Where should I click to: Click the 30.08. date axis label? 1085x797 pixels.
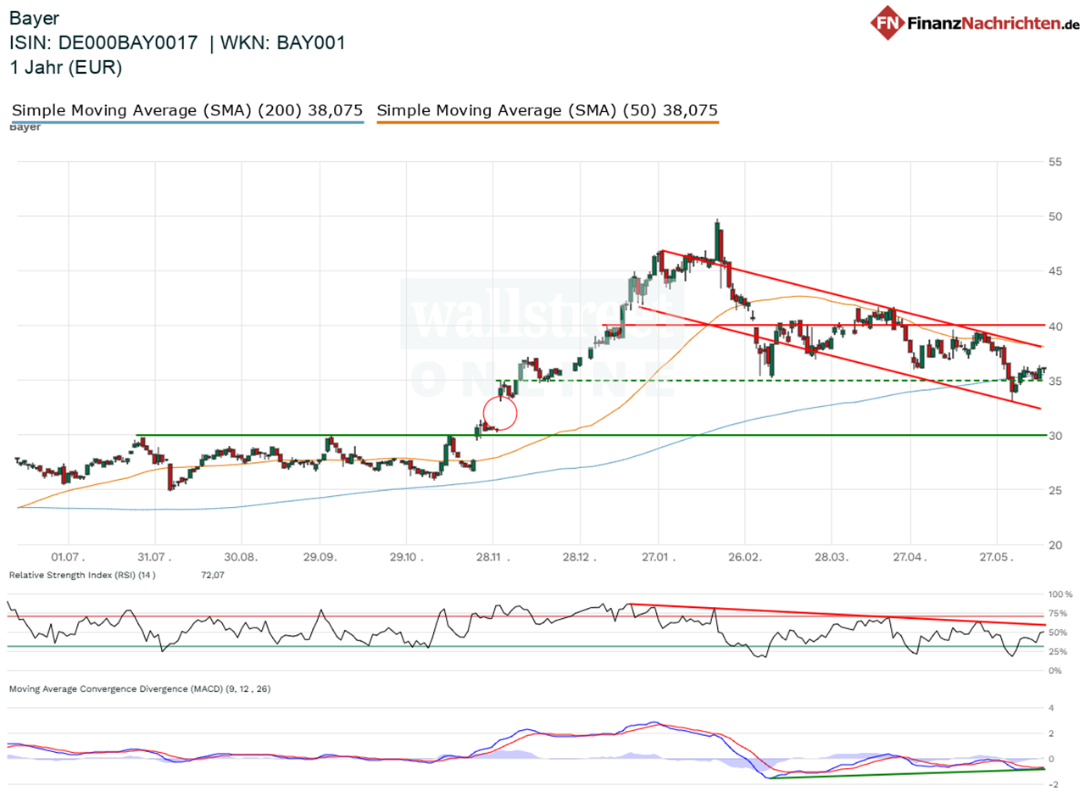click(242, 560)
